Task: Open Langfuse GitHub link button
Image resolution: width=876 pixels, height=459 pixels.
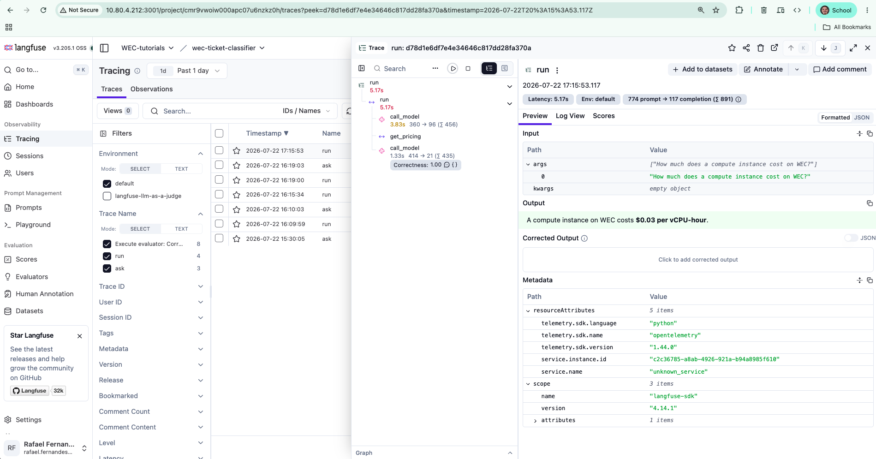Action: point(30,391)
